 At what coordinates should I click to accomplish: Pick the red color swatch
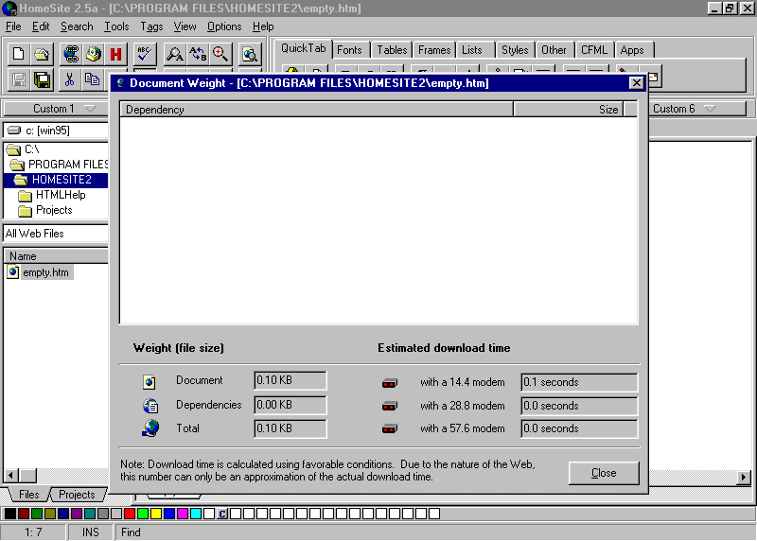(x=130, y=514)
